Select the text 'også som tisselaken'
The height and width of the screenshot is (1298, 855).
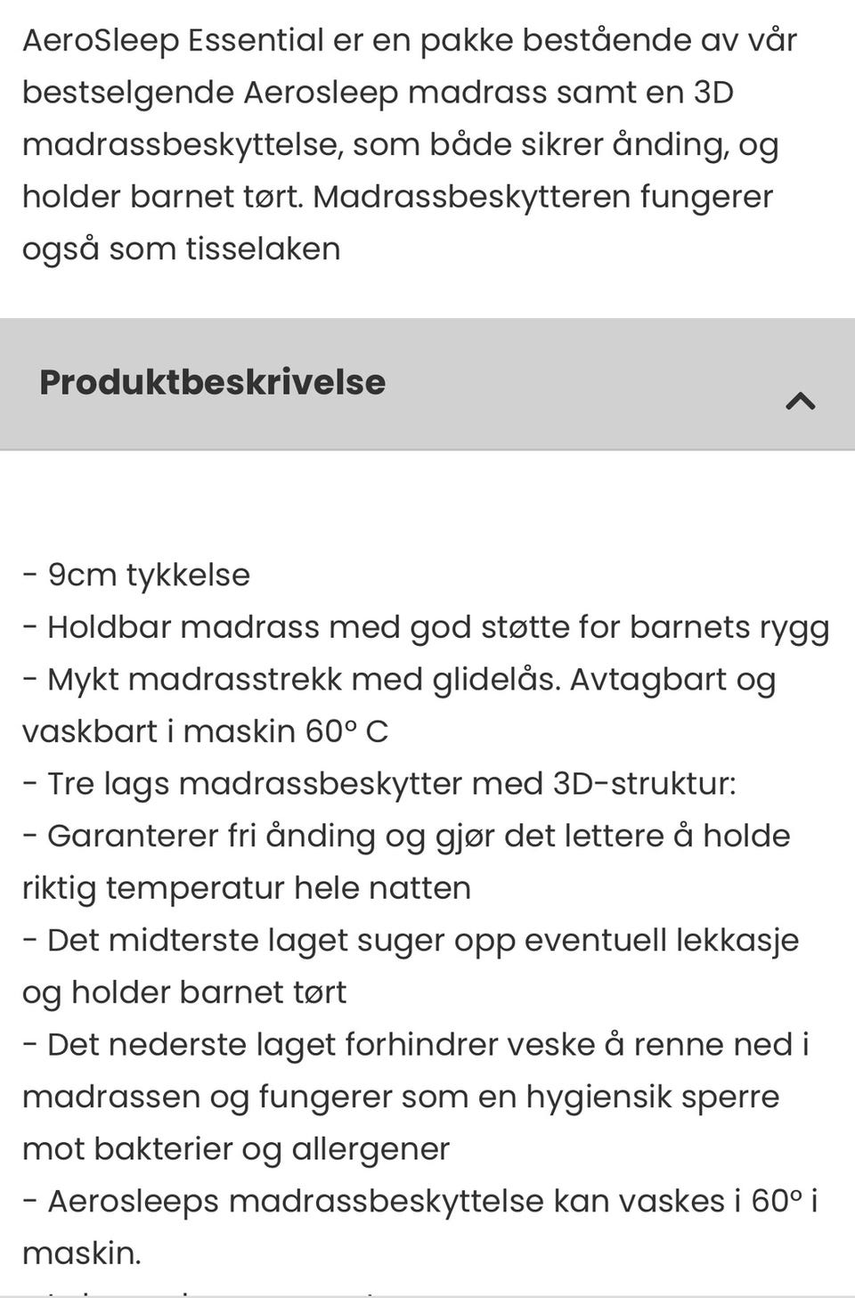tap(182, 249)
